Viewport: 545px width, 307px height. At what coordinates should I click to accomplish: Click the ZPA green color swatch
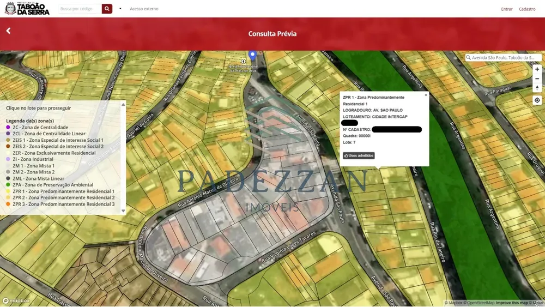[x=8, y=185]
